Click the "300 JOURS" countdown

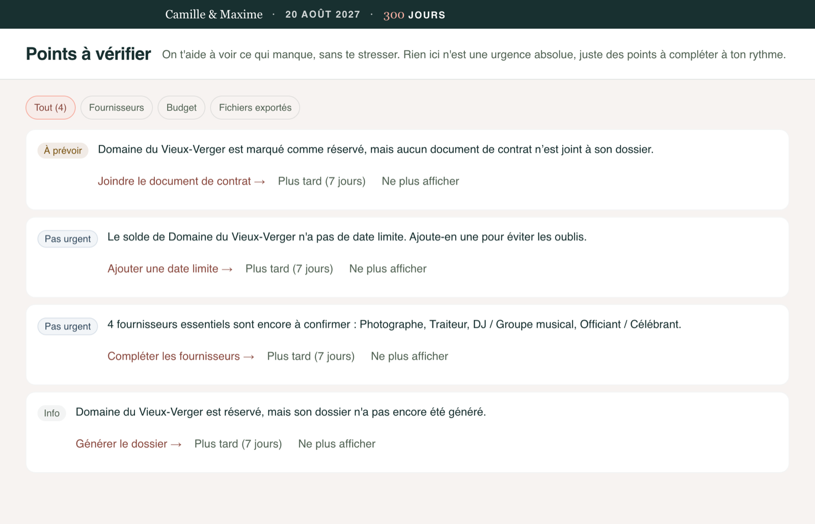coord(415,15)
